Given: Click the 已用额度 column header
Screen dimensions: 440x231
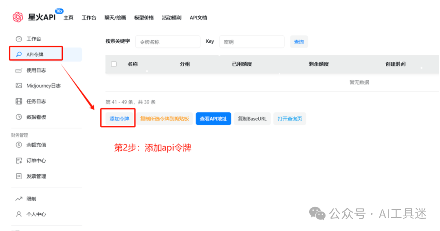Looking at the screenshot, I should 242,64.
